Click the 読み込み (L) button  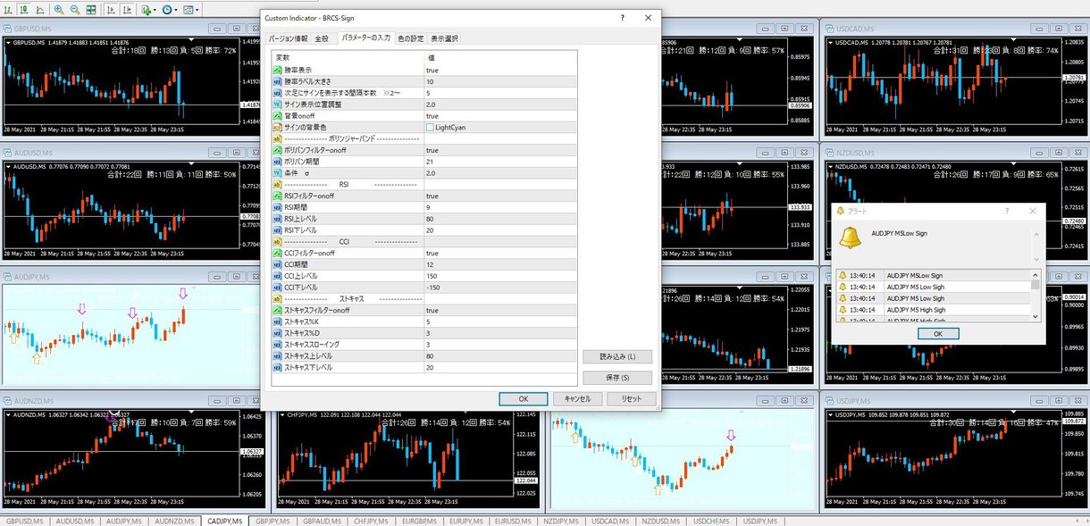[x=617, y=356]
